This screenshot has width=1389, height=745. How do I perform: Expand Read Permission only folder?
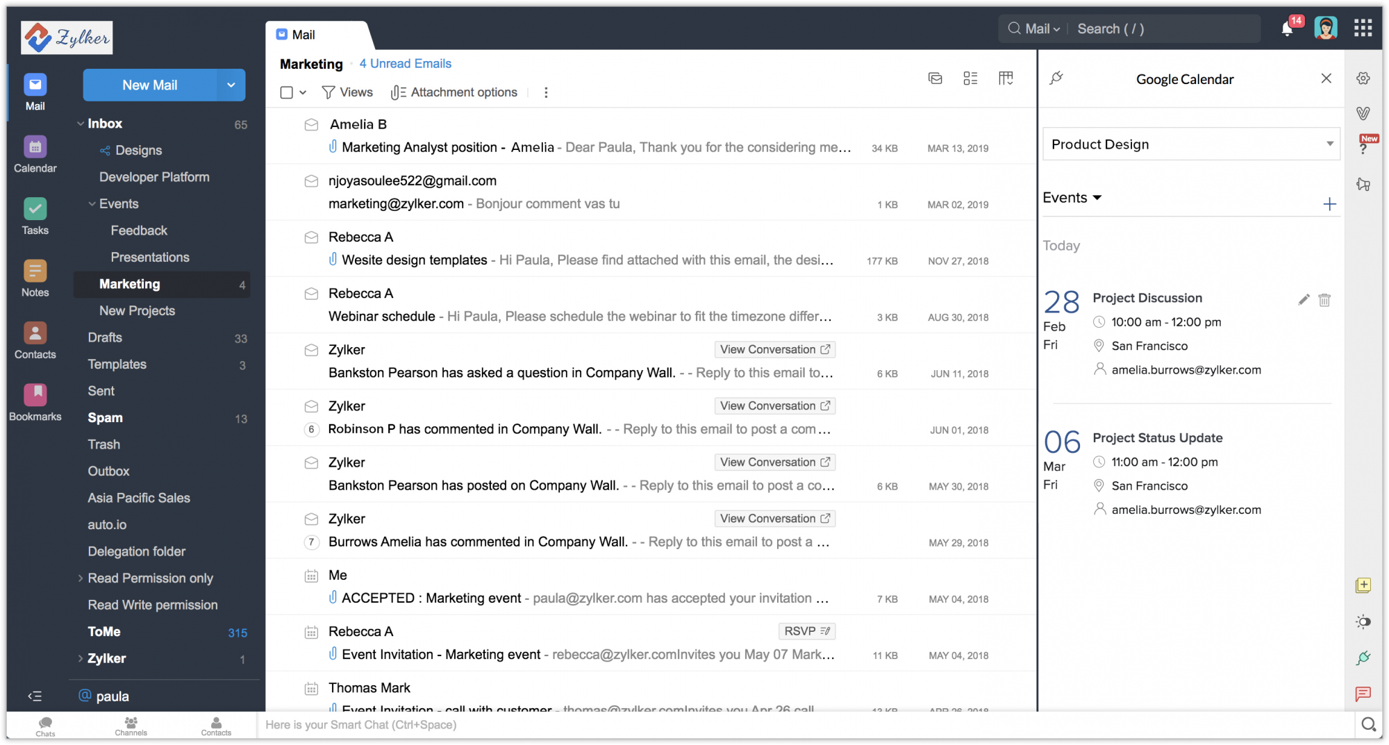pos(81,578)
